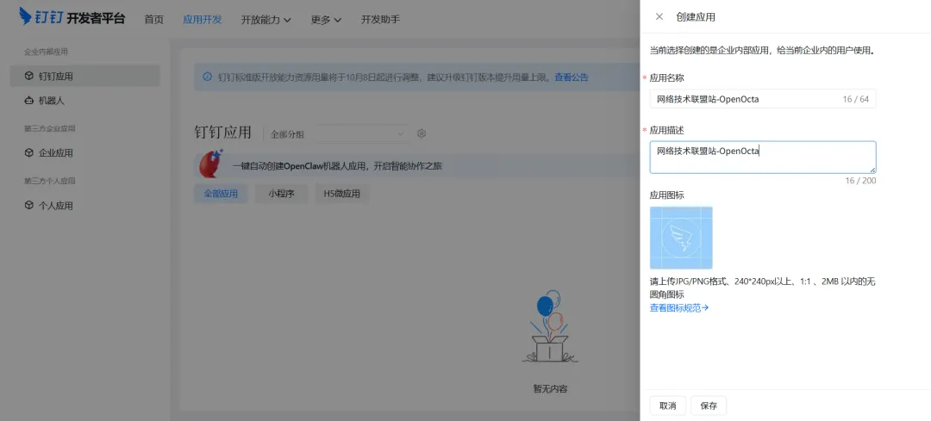Open the 应用开发 navigation item
The height and width of the screenshot is (421, 931).
point(202,20)
